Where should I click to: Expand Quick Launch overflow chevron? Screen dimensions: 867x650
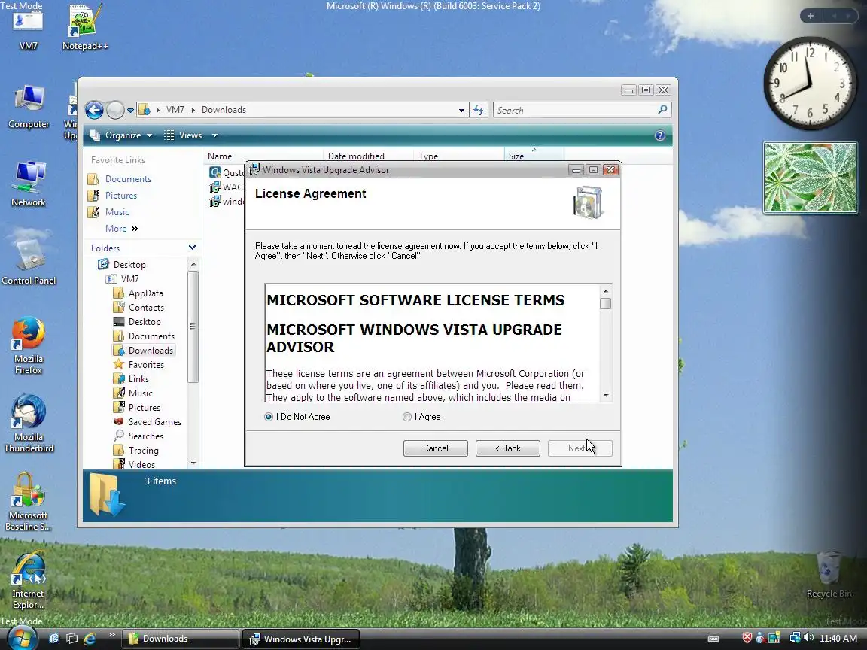[111, 635]
